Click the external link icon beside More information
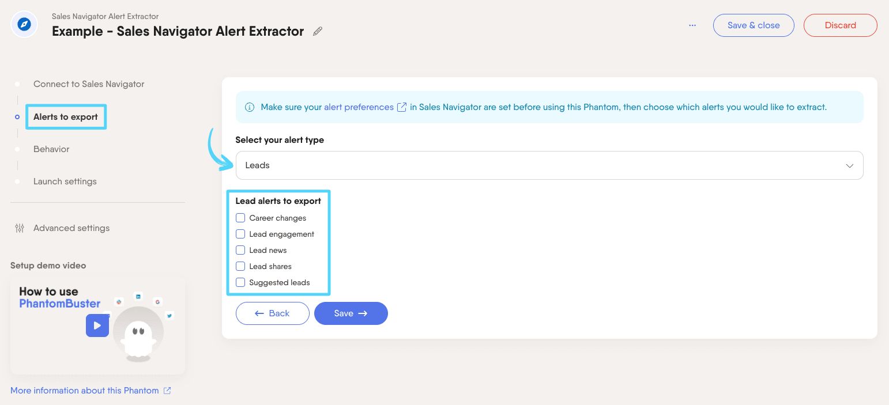This screenshot has width=889, height=405. pos(167,391)
